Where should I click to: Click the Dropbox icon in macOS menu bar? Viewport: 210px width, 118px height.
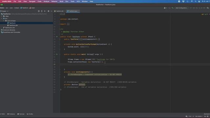coord(183,1)
